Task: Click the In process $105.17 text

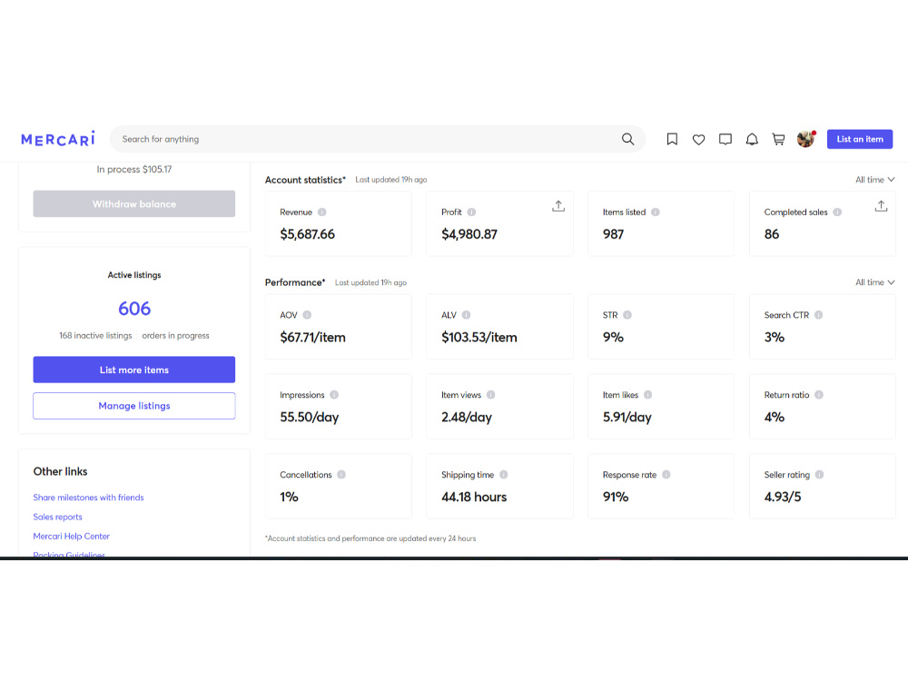Action: tap(133, 169)
